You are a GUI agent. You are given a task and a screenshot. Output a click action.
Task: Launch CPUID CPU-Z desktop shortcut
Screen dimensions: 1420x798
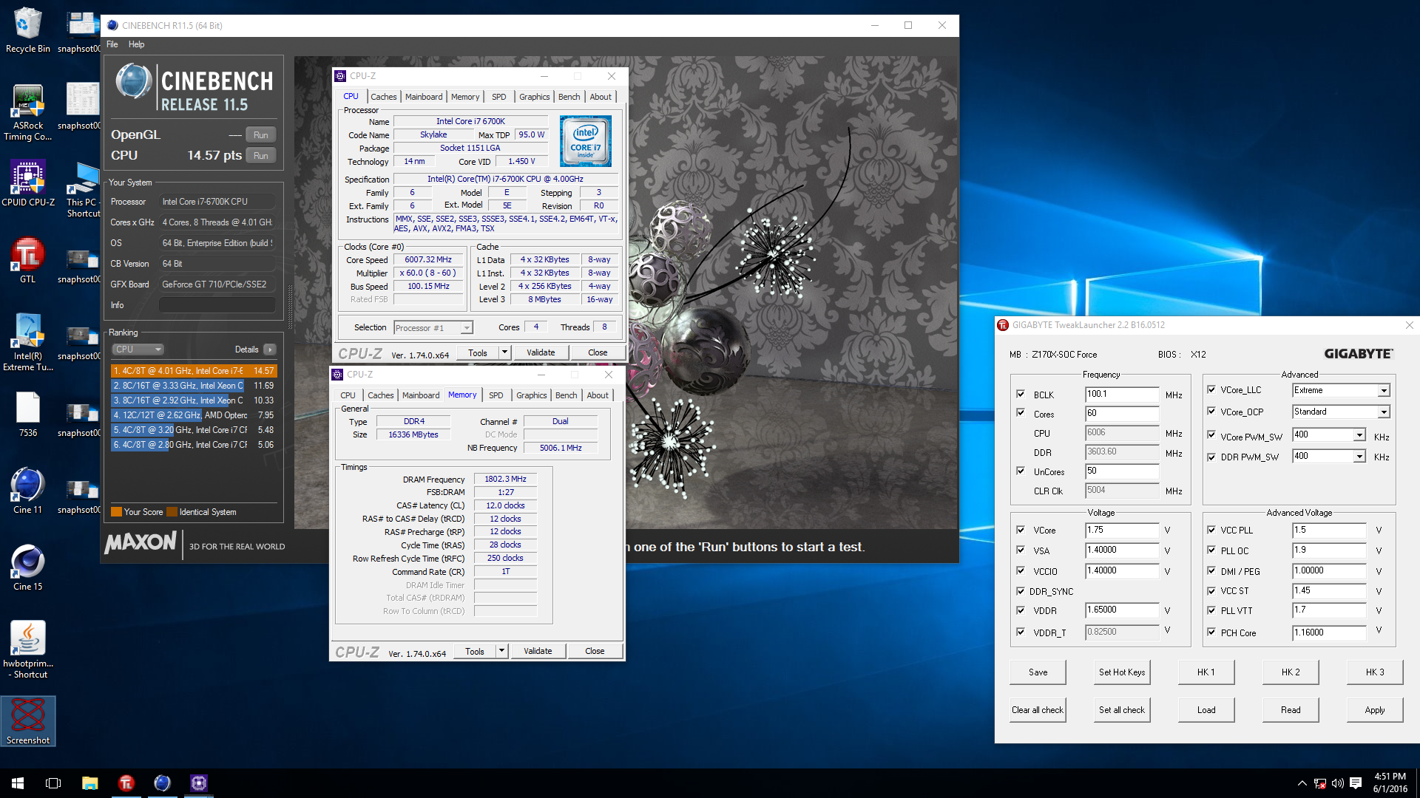[x=28, y=183]
